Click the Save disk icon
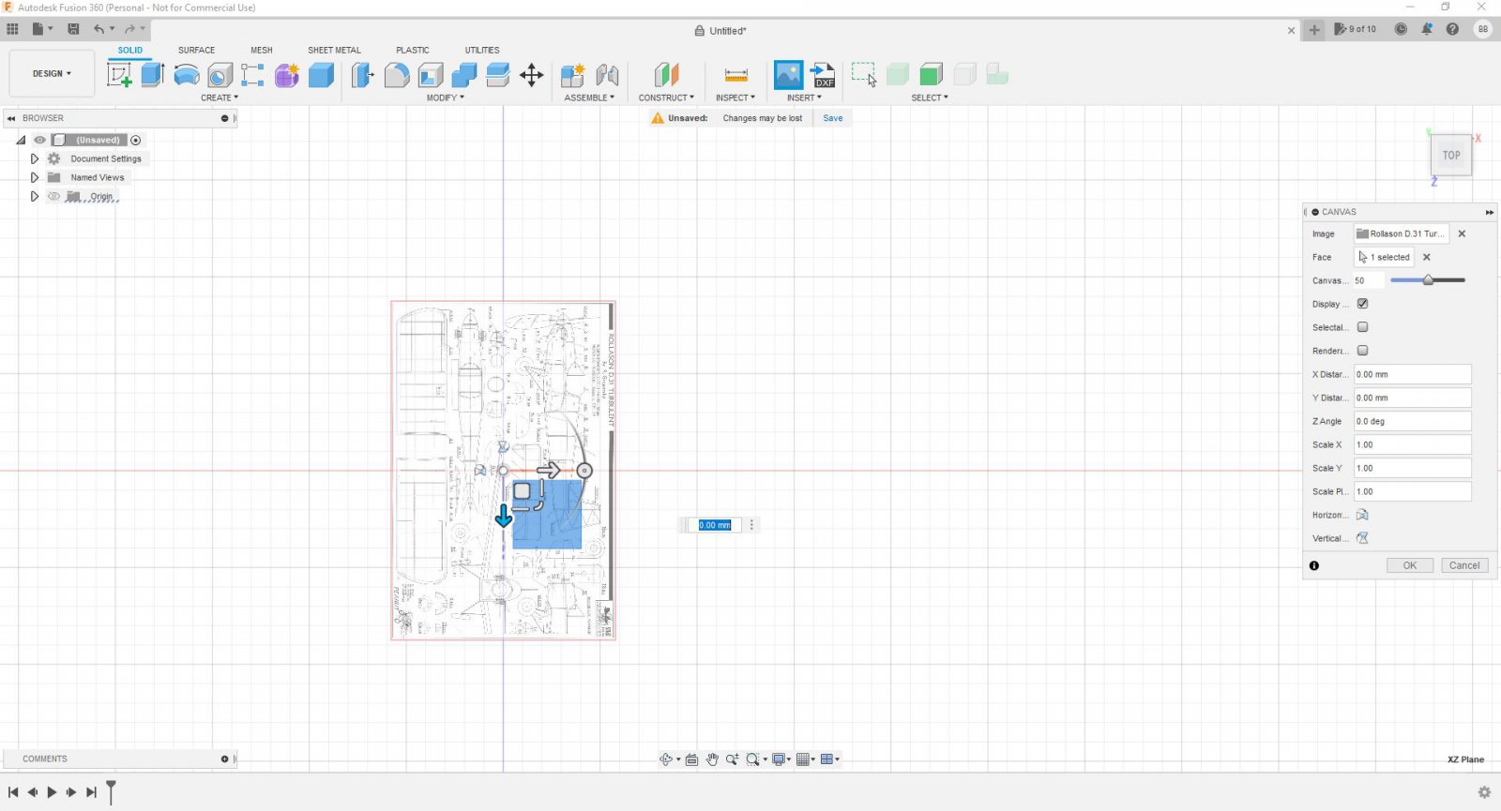 click(x=73, y=29)
